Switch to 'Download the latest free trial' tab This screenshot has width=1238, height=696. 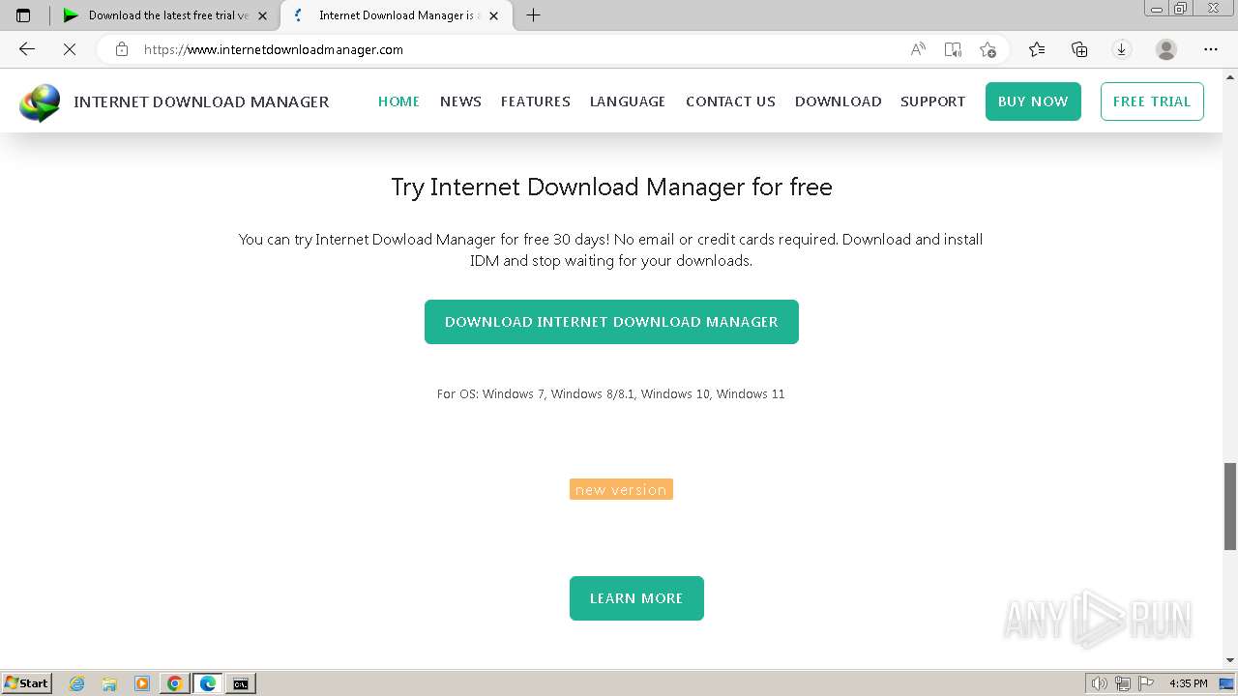click(x=165, y=15)
